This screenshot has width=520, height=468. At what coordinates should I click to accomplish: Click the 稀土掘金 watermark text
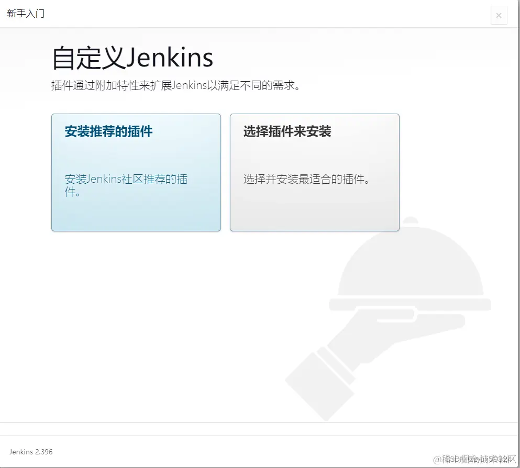point(473,458)
